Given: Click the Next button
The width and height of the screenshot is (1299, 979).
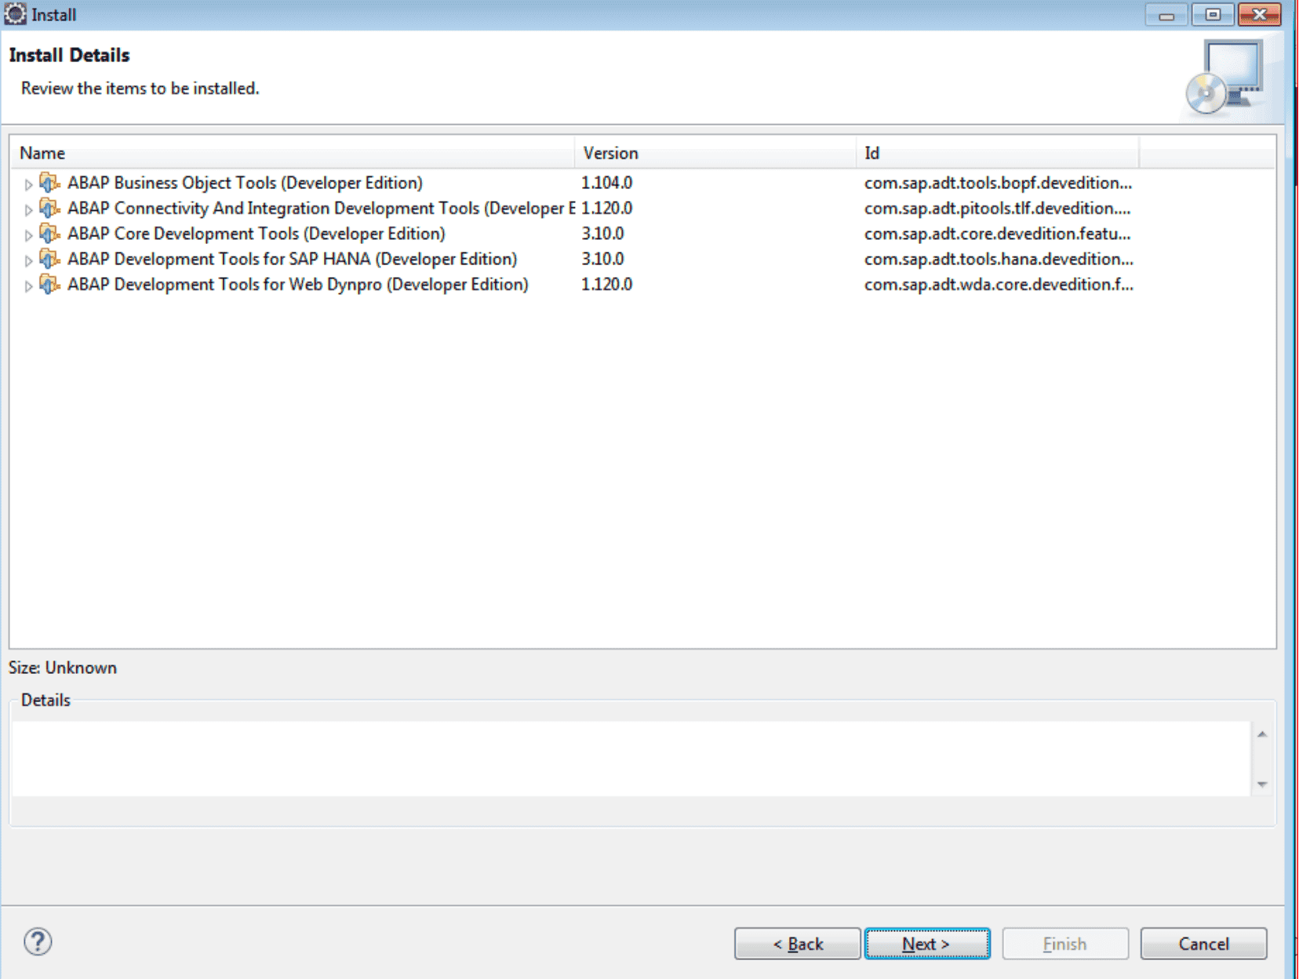Looking at the screenshot, I should click(x=926, y=944).
